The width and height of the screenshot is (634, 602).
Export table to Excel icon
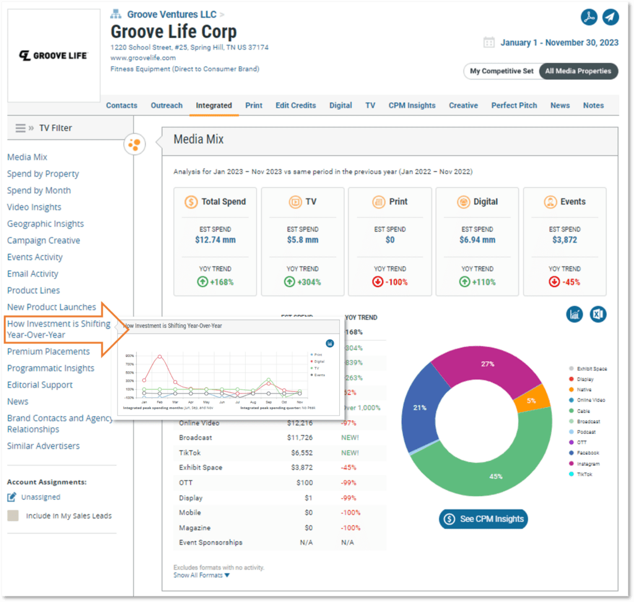coord(597,314)
